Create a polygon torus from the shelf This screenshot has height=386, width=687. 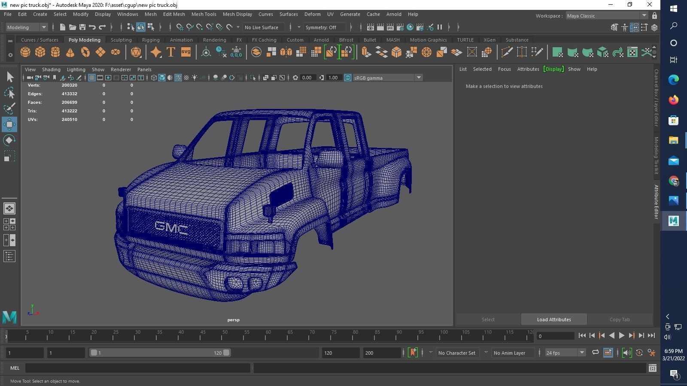[85, 52]
